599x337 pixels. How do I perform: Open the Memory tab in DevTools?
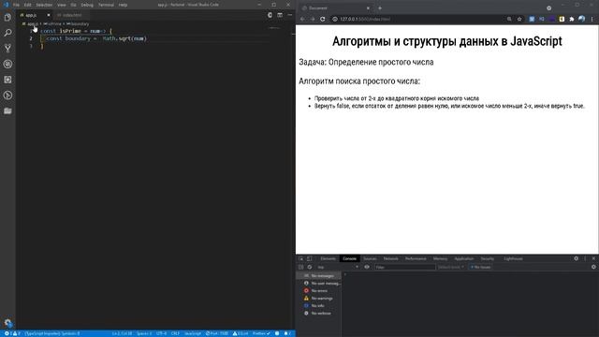tap(440, 258)
